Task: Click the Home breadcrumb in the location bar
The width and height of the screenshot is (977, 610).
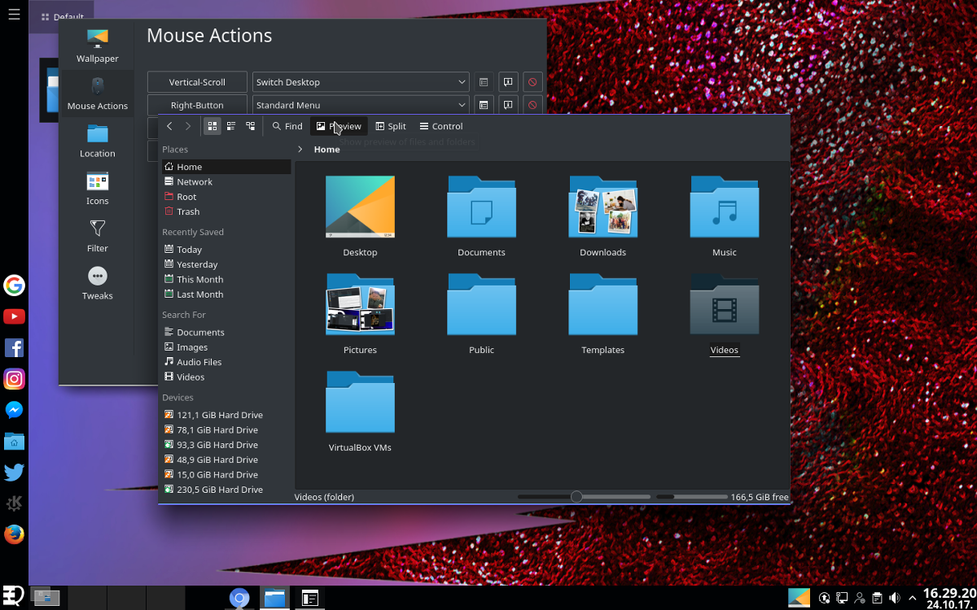Action: [x=327, y=150]
